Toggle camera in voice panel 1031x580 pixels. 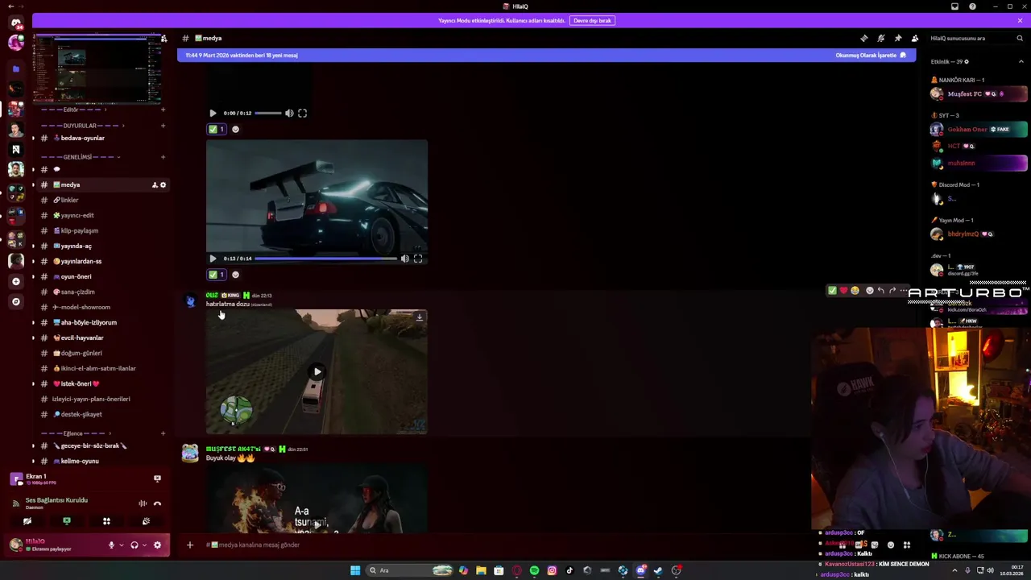pyautogui.click(x=27, y=521)
